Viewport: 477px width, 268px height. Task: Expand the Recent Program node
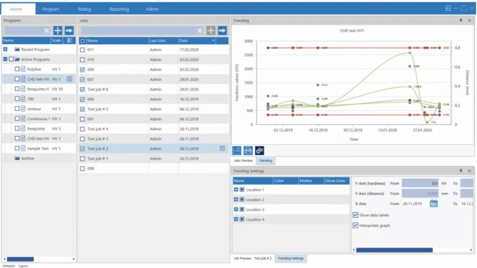coord(5,49)
